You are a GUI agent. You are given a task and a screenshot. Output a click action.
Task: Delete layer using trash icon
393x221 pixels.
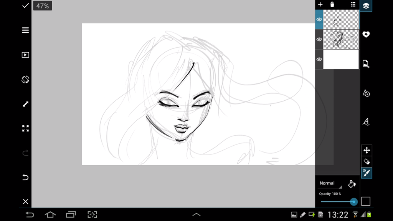[332, 4]
